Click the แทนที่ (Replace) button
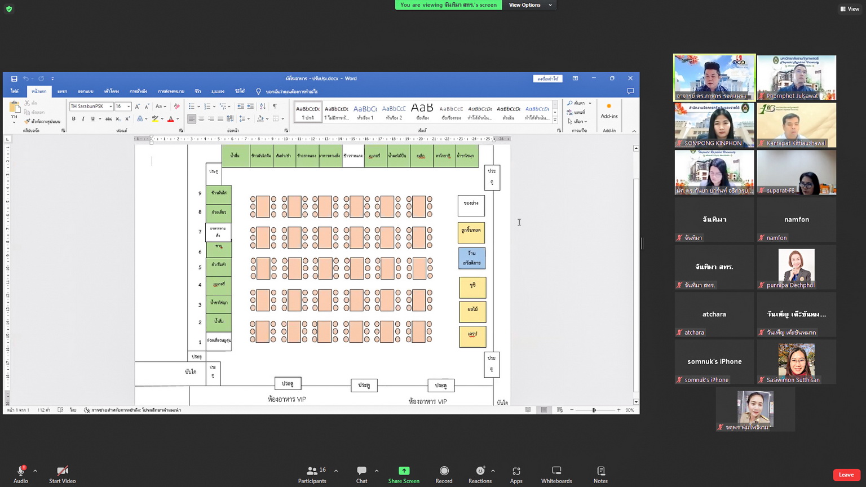866x487 pixels. tap(577, 112)
